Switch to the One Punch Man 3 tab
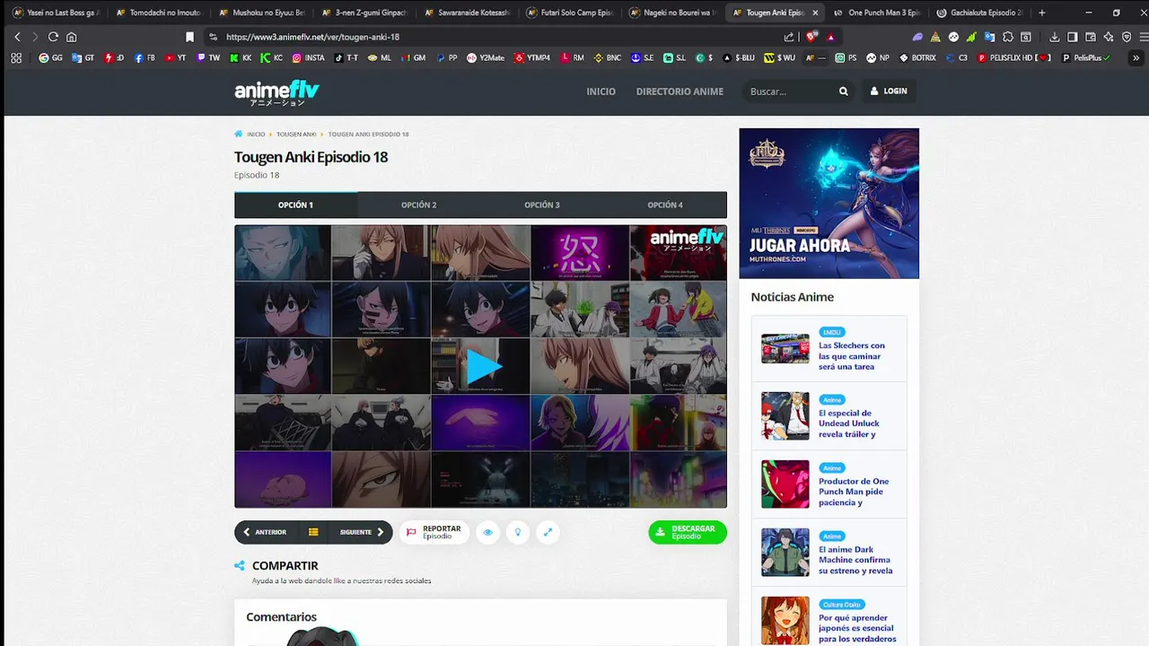1149x646 pixels. pyautogui.click(x=876, y=13)
